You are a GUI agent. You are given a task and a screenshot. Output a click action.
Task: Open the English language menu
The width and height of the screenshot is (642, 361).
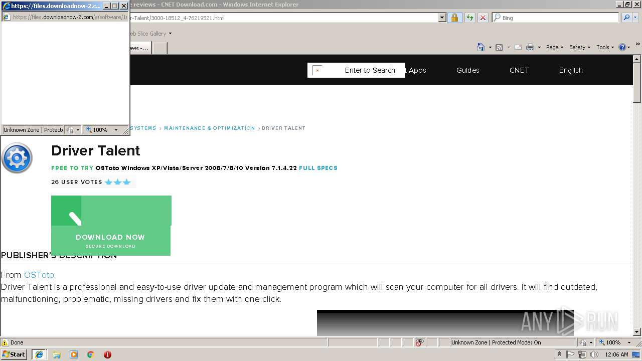(x=571, y=70)
